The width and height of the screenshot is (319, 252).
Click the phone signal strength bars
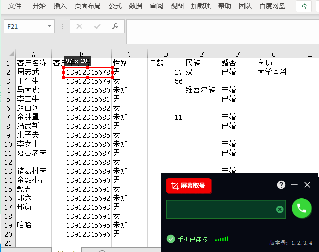click(x=221, y=239)
